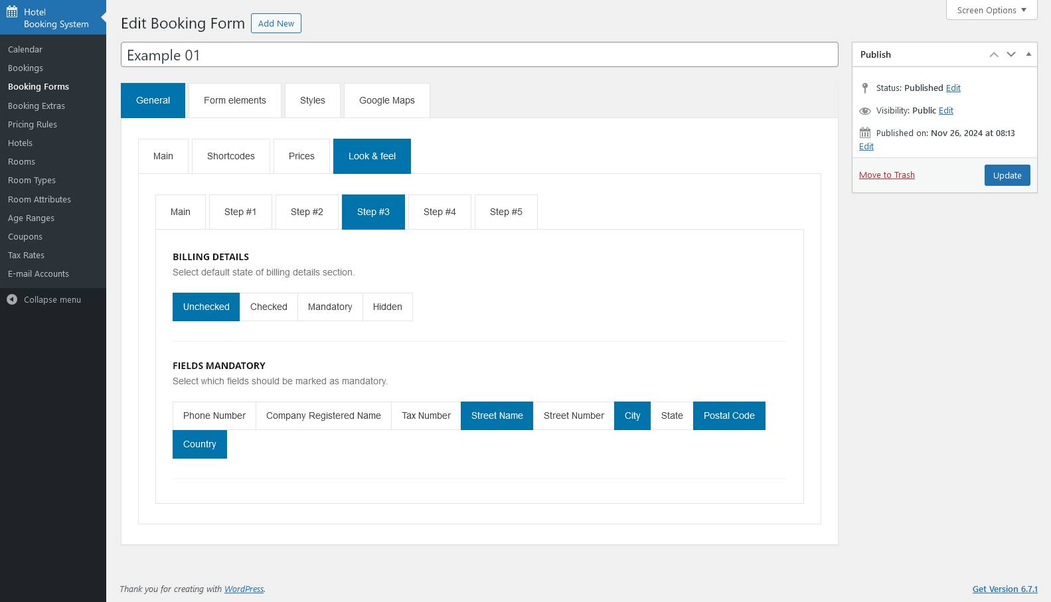
Task: Open the Step #1 tab
Action: (x=240, y=212)
